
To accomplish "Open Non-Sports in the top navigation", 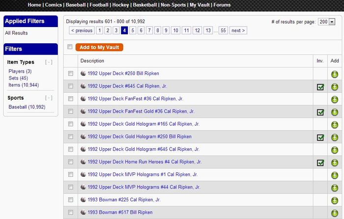I will [173, 5].
